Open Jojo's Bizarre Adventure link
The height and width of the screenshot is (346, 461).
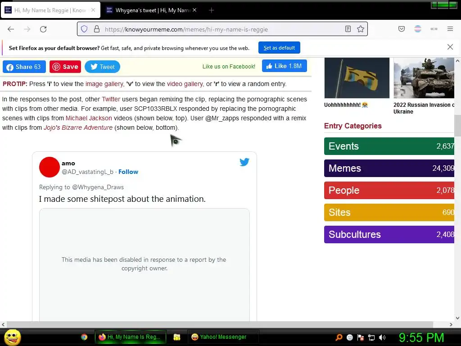[x=78, y=127]
